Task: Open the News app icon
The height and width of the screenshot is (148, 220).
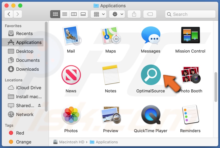Action: 71,75
